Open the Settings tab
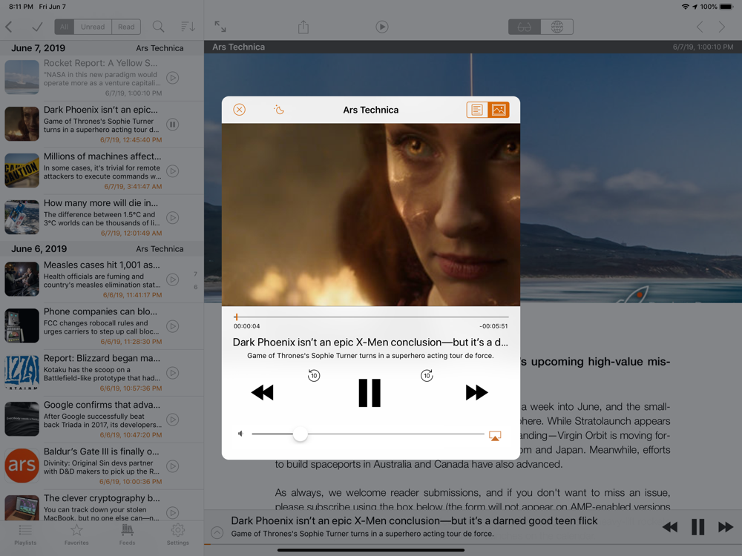Viewport: 742px width, 556px height. 177,535
